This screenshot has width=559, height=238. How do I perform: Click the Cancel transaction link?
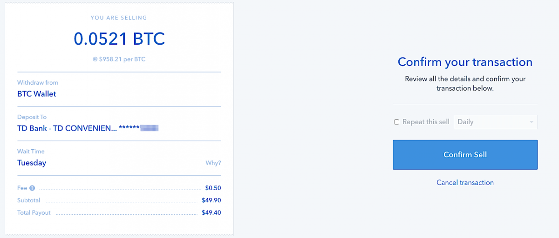click(465, 183)
